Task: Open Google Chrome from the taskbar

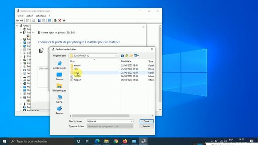Action: 116,141
